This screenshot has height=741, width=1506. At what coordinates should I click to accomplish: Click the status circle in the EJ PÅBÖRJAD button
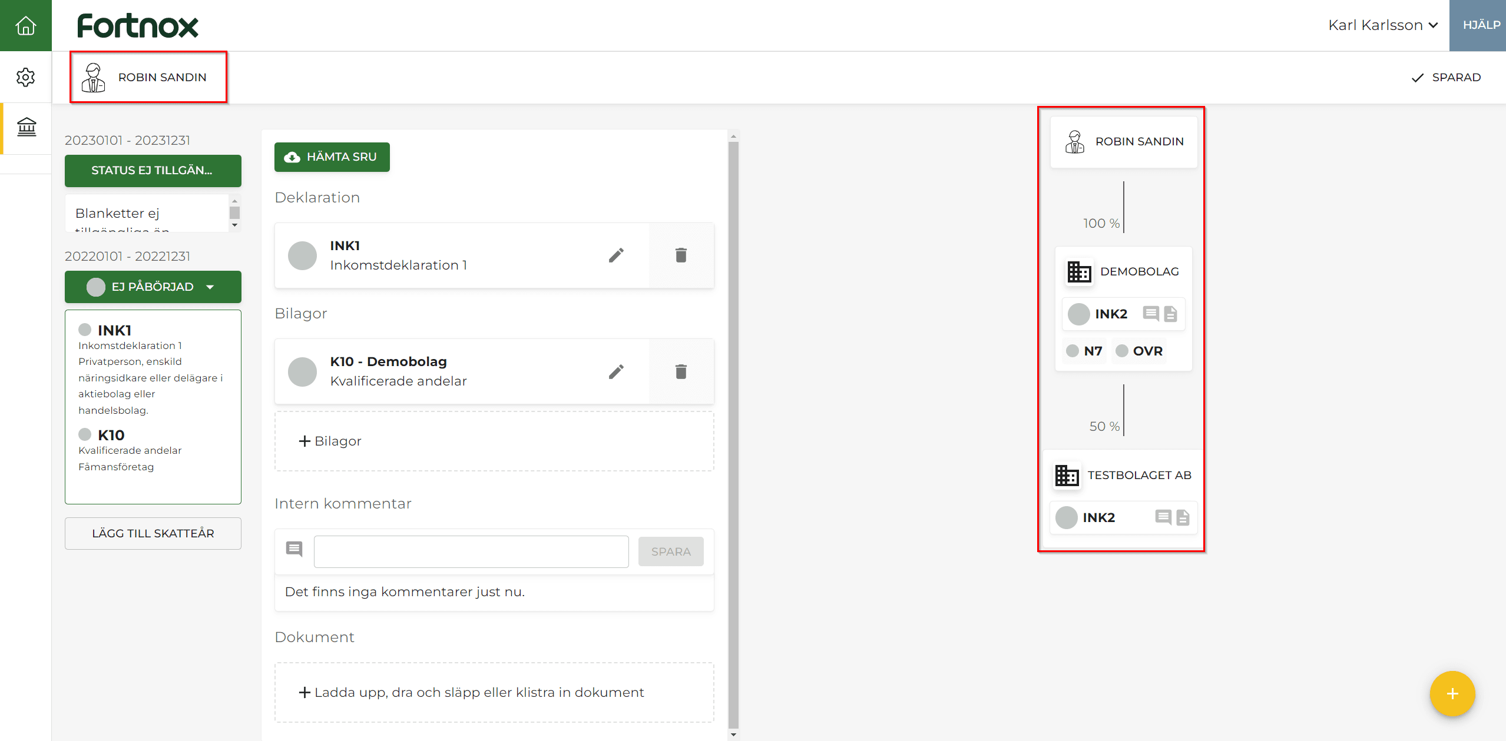click(95, 287)
